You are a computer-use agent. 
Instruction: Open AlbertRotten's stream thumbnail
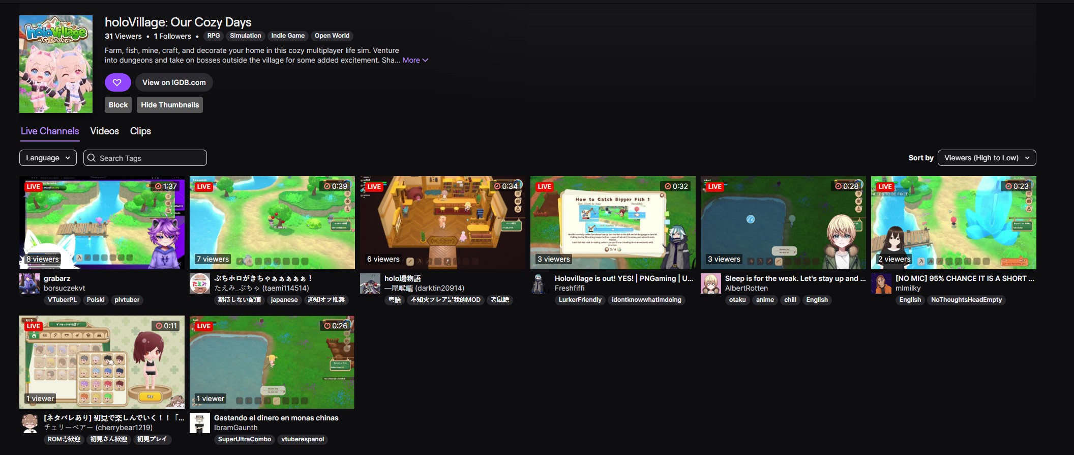coord(783,223)
